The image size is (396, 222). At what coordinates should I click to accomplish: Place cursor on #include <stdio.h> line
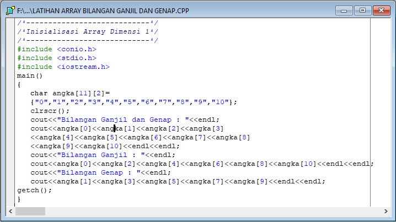57,58
